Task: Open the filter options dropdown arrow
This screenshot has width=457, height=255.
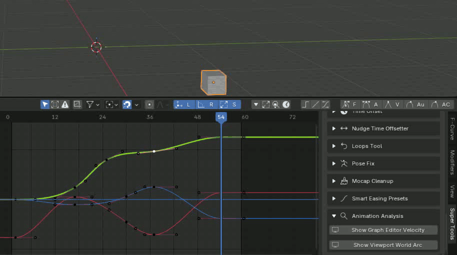Action: (97, 104)
